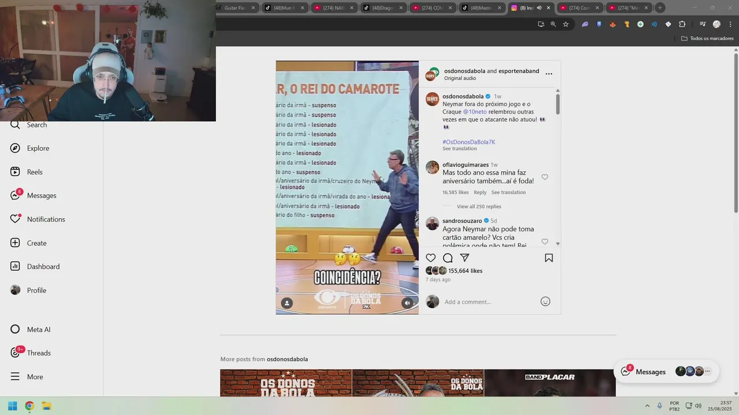Open esportenaband profile from post header
Viewport: 739px width, 415px height.
point(518,71)
